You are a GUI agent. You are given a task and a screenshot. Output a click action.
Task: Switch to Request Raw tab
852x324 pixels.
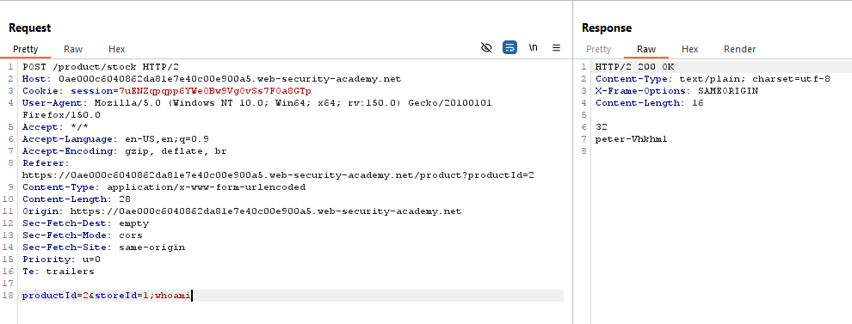click(73, 49)
